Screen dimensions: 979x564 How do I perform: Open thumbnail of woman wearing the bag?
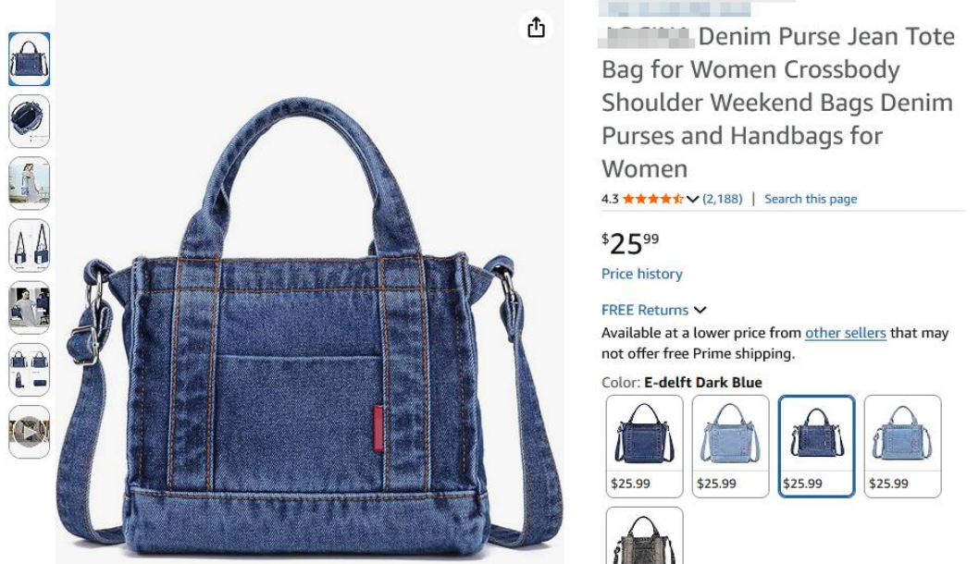[x=30, y=183]
